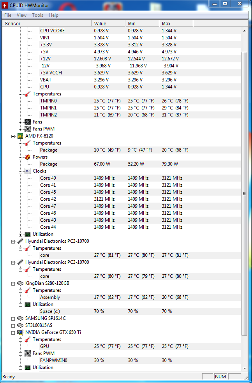Screen dimensions: 252x383
Task: Maximize the HWMonitor window
Action: click(225, 4)
